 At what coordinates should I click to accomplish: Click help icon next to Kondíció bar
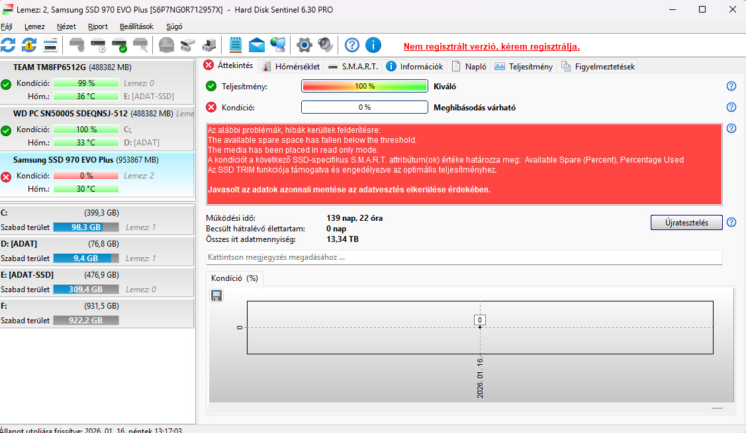pyautogui.click(x=731, y=107)
